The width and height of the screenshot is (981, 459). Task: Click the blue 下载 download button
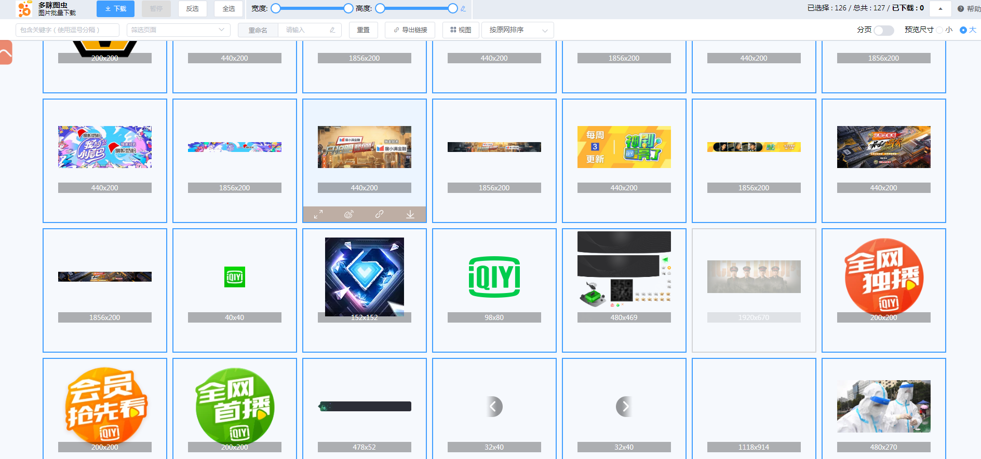pos(115,9)
